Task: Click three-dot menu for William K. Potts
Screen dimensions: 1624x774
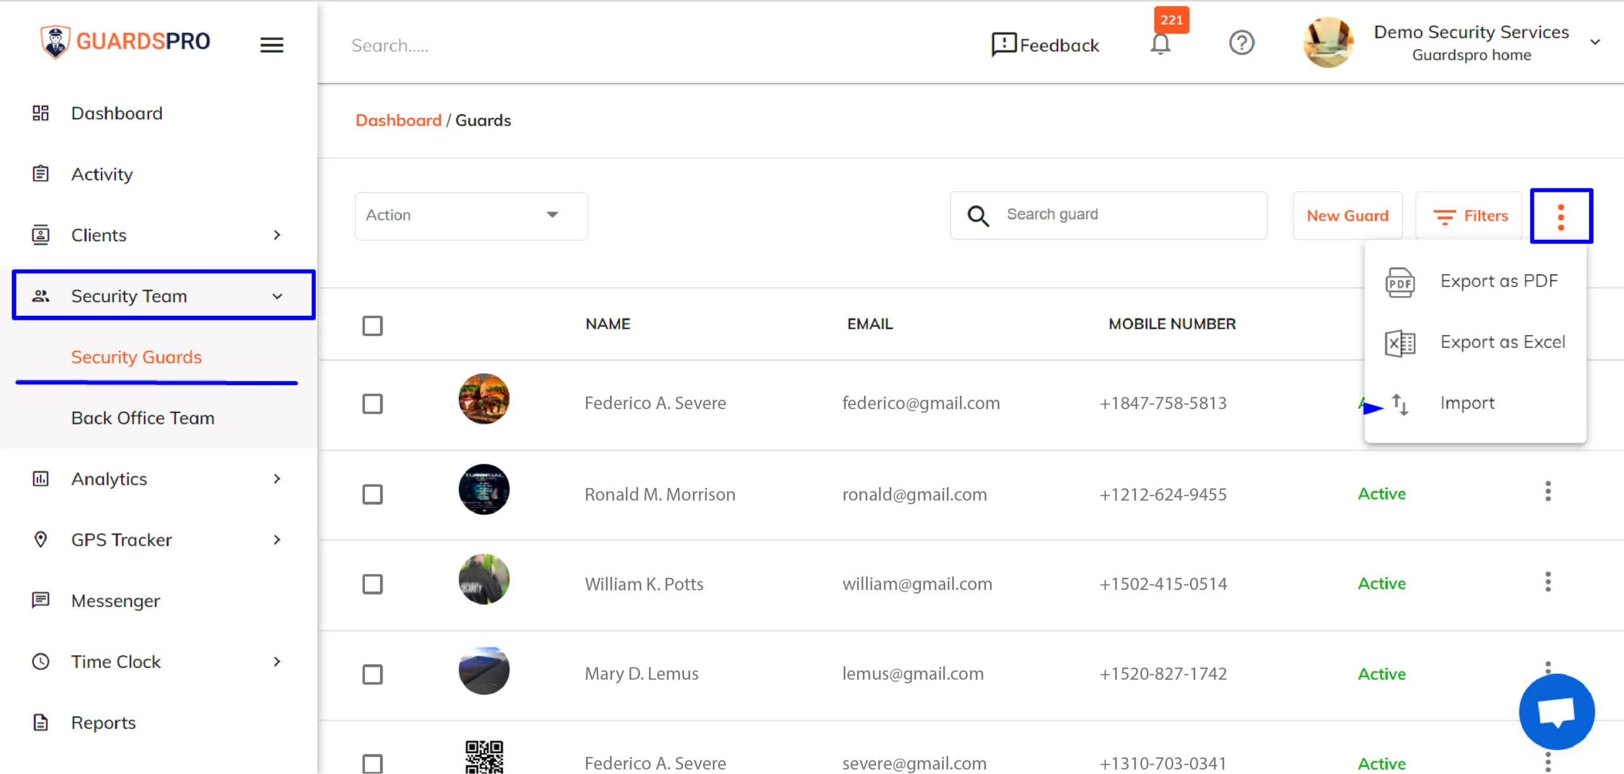Action: pyautogui.click(x=1548, y=582)
